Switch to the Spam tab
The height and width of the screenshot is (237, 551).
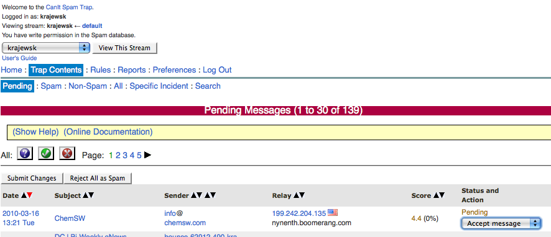tap(51, 86)
